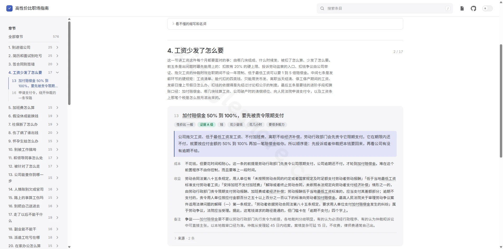Expand chapter 5. 加班费怎么算 chevron
Screen dimensions: 503x249
pyautogui.click(x=57, y=108)
